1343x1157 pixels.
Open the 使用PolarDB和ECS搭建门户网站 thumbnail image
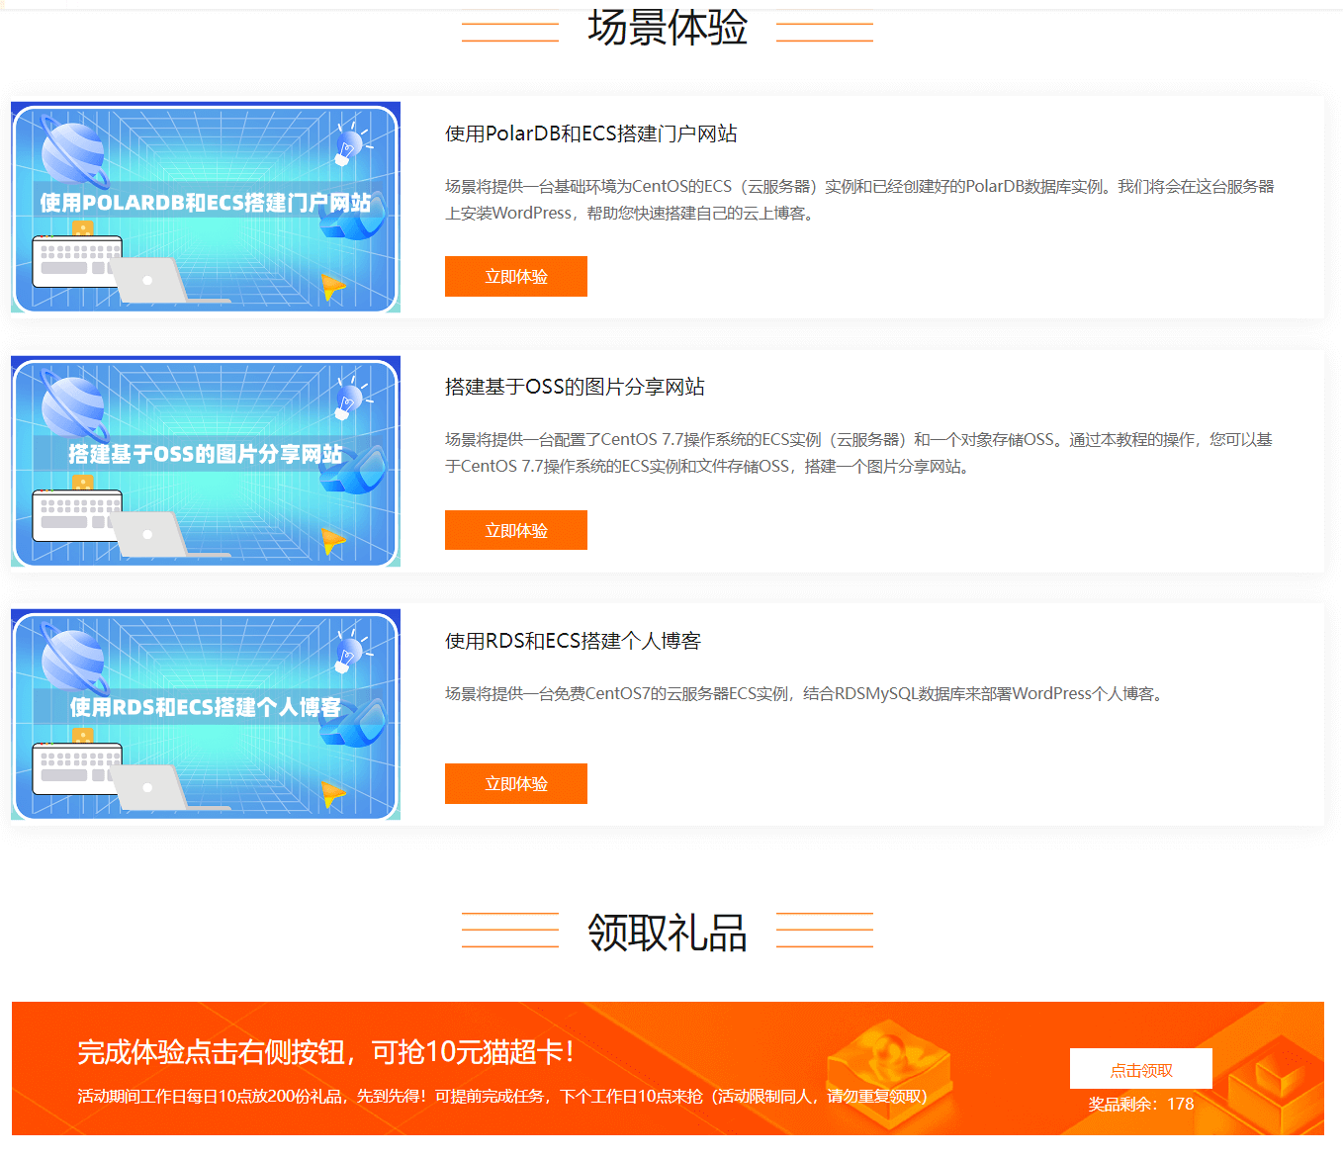click(206, 208)
